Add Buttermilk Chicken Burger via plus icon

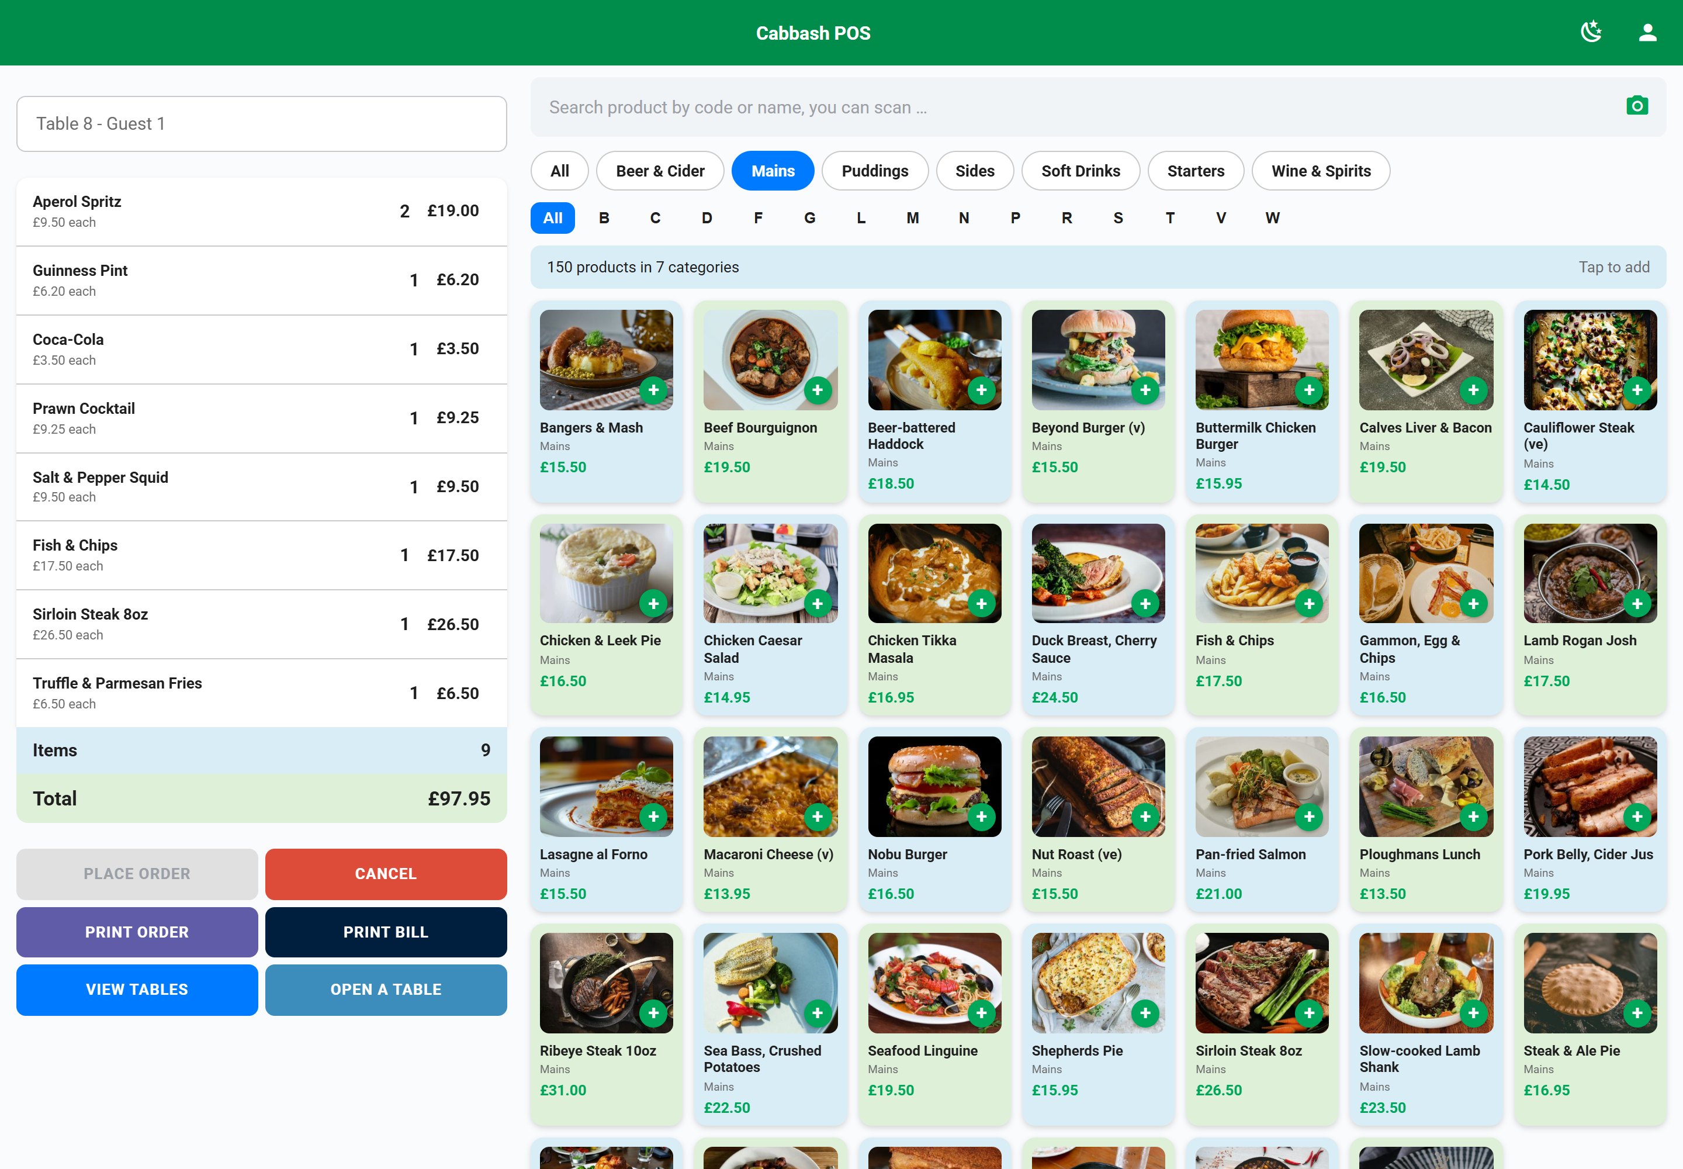[1310, 390]
